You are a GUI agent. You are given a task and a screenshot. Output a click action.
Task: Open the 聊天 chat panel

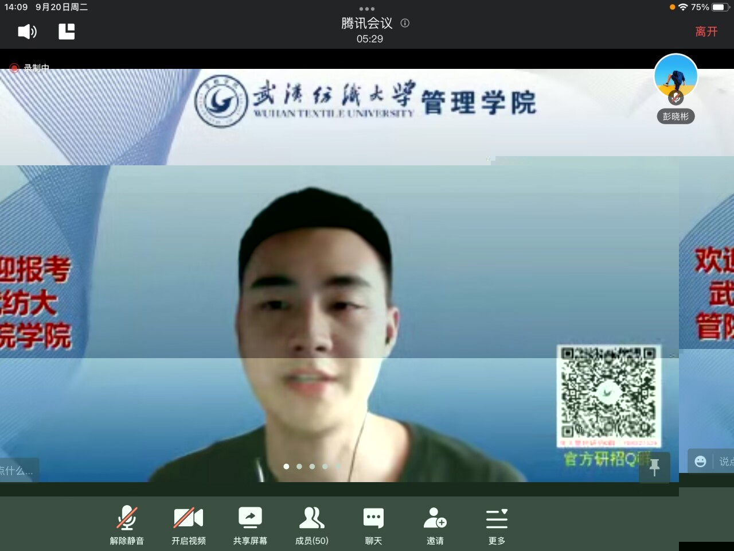click(x=373, y=525)
